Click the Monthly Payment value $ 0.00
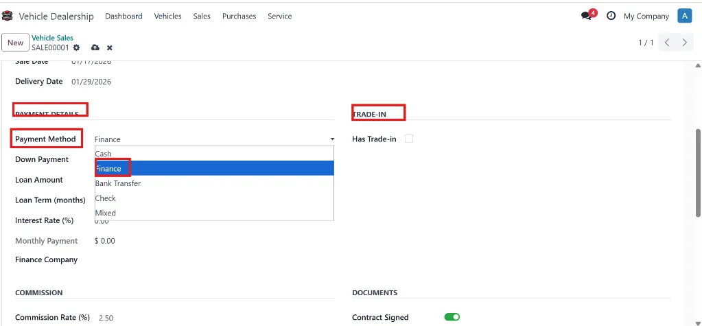 105,241
